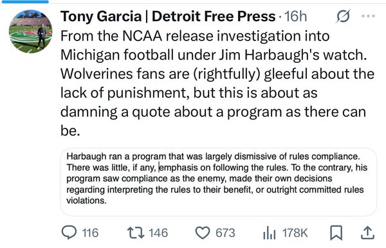Viewport: 386px width, 248px height.
Task: Open Tony Garcia's profile picture
Action: pos(30,31)
